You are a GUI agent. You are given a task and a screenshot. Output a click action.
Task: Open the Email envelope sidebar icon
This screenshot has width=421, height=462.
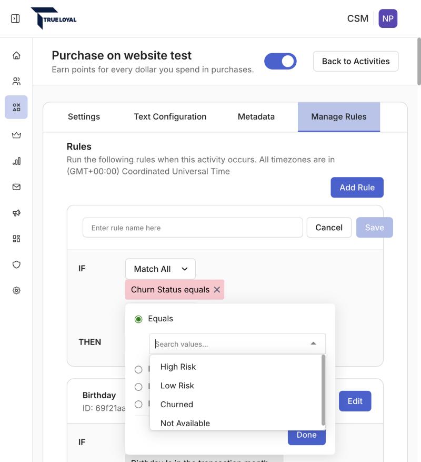pos(16,187)
